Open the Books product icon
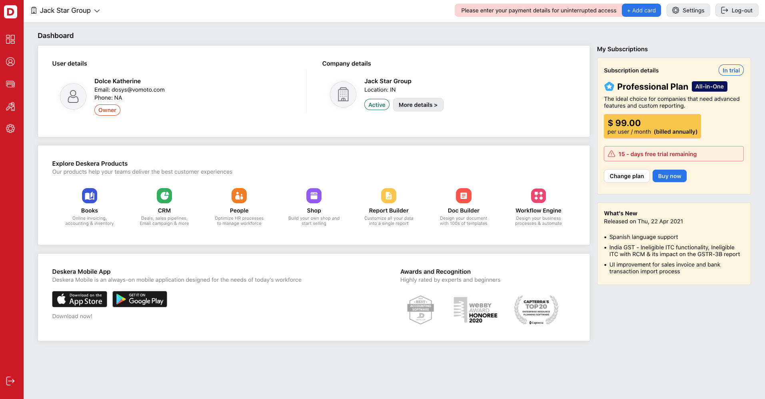Image resolution: width=765 pixels, height=399 pixels. tap(90, 196)
